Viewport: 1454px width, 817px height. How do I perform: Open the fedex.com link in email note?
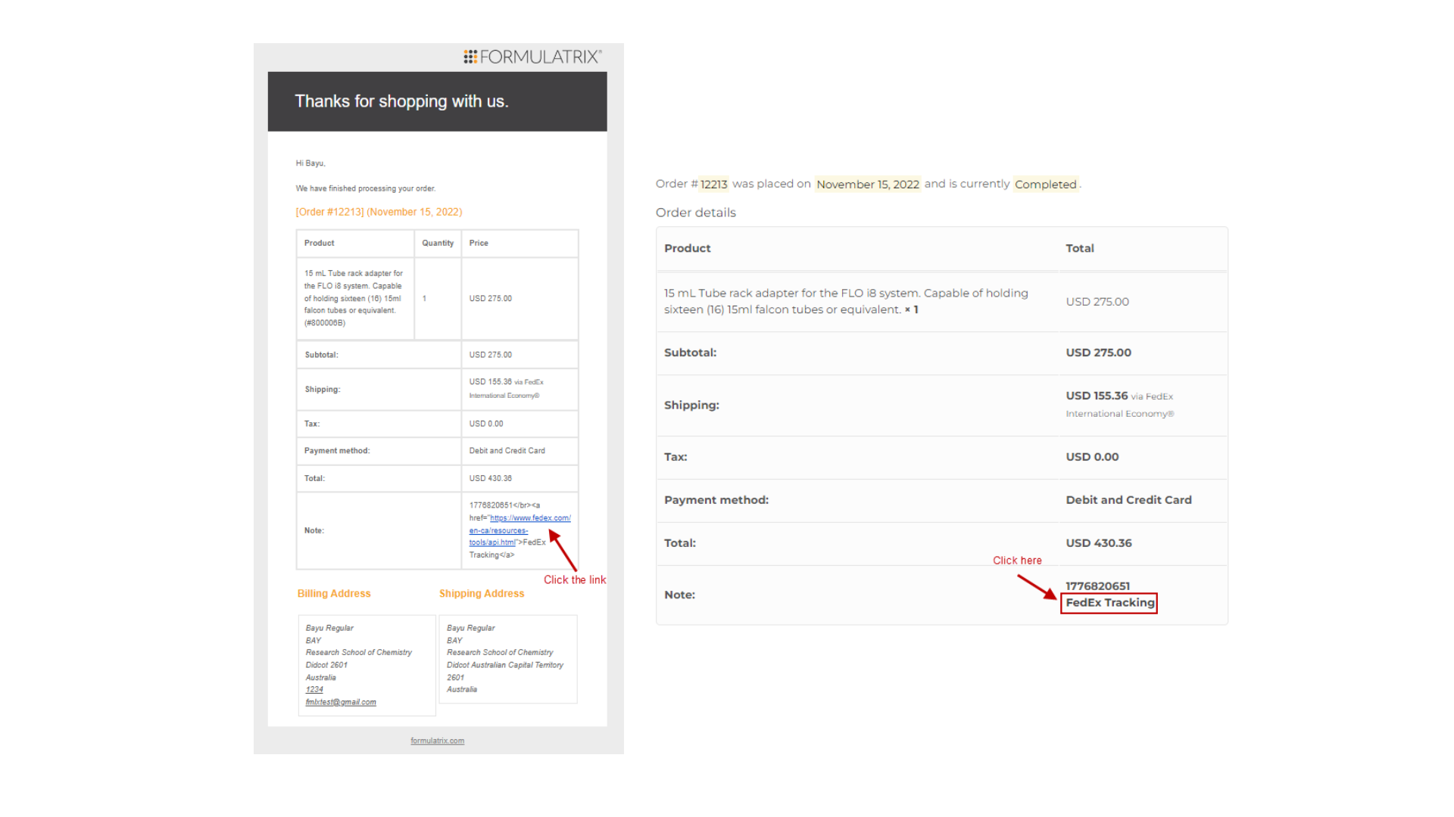tap(519, 530)
